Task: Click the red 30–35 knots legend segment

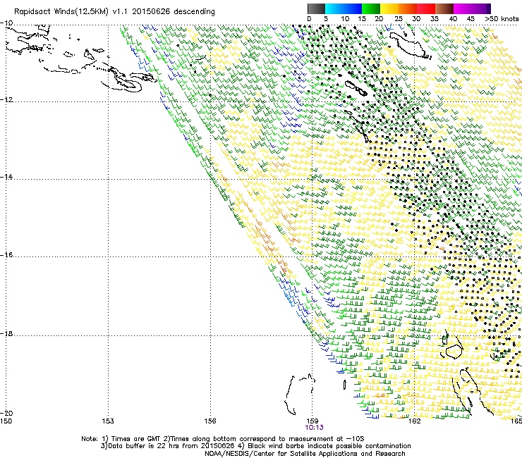Action: [426, 8]
